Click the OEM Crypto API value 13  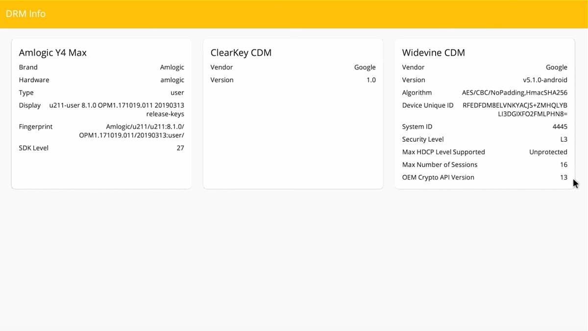click(x=563, y=178)
